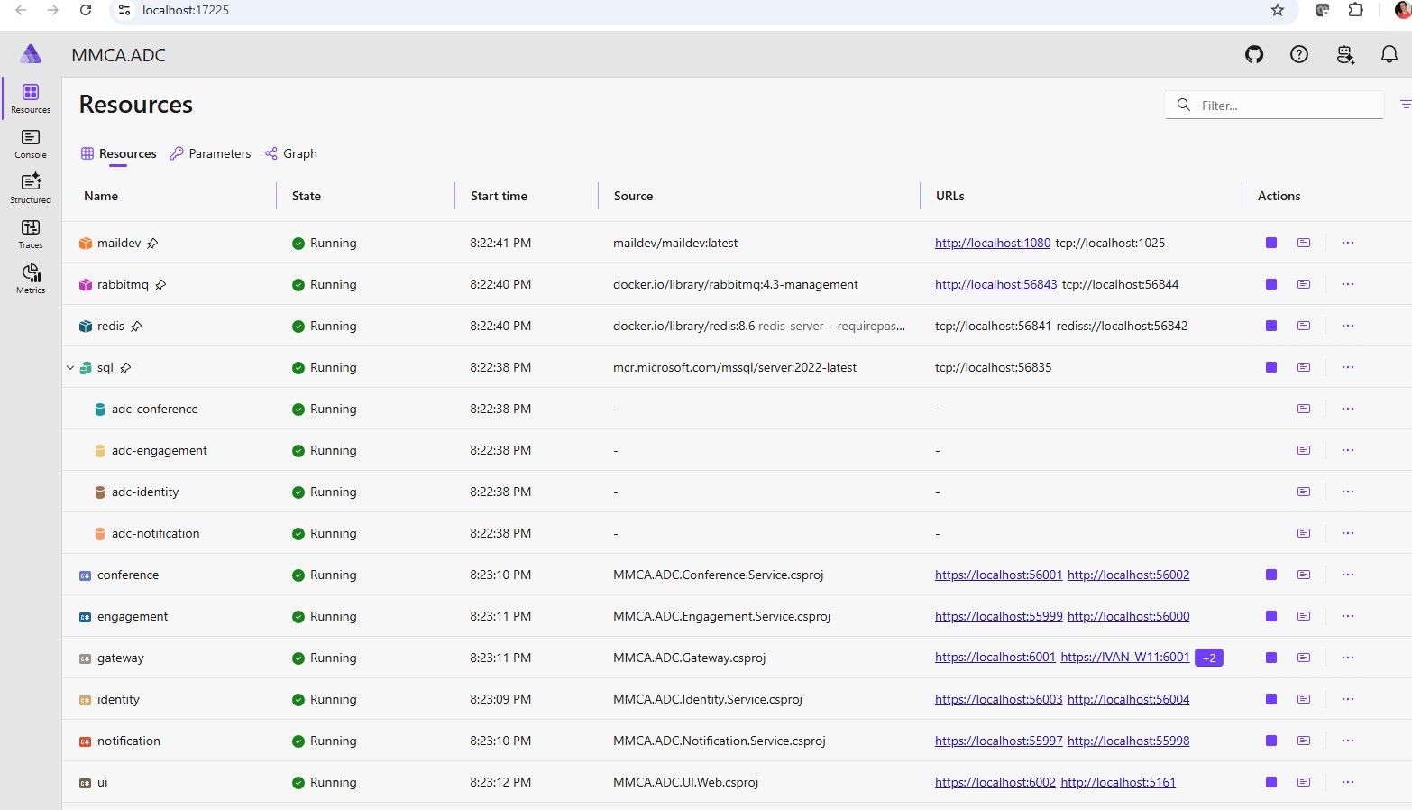Sort by the Start time column header

click(499, 196)
